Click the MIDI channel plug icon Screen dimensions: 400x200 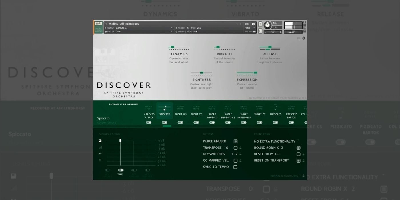pyautogui.click(x=106, y=31)
